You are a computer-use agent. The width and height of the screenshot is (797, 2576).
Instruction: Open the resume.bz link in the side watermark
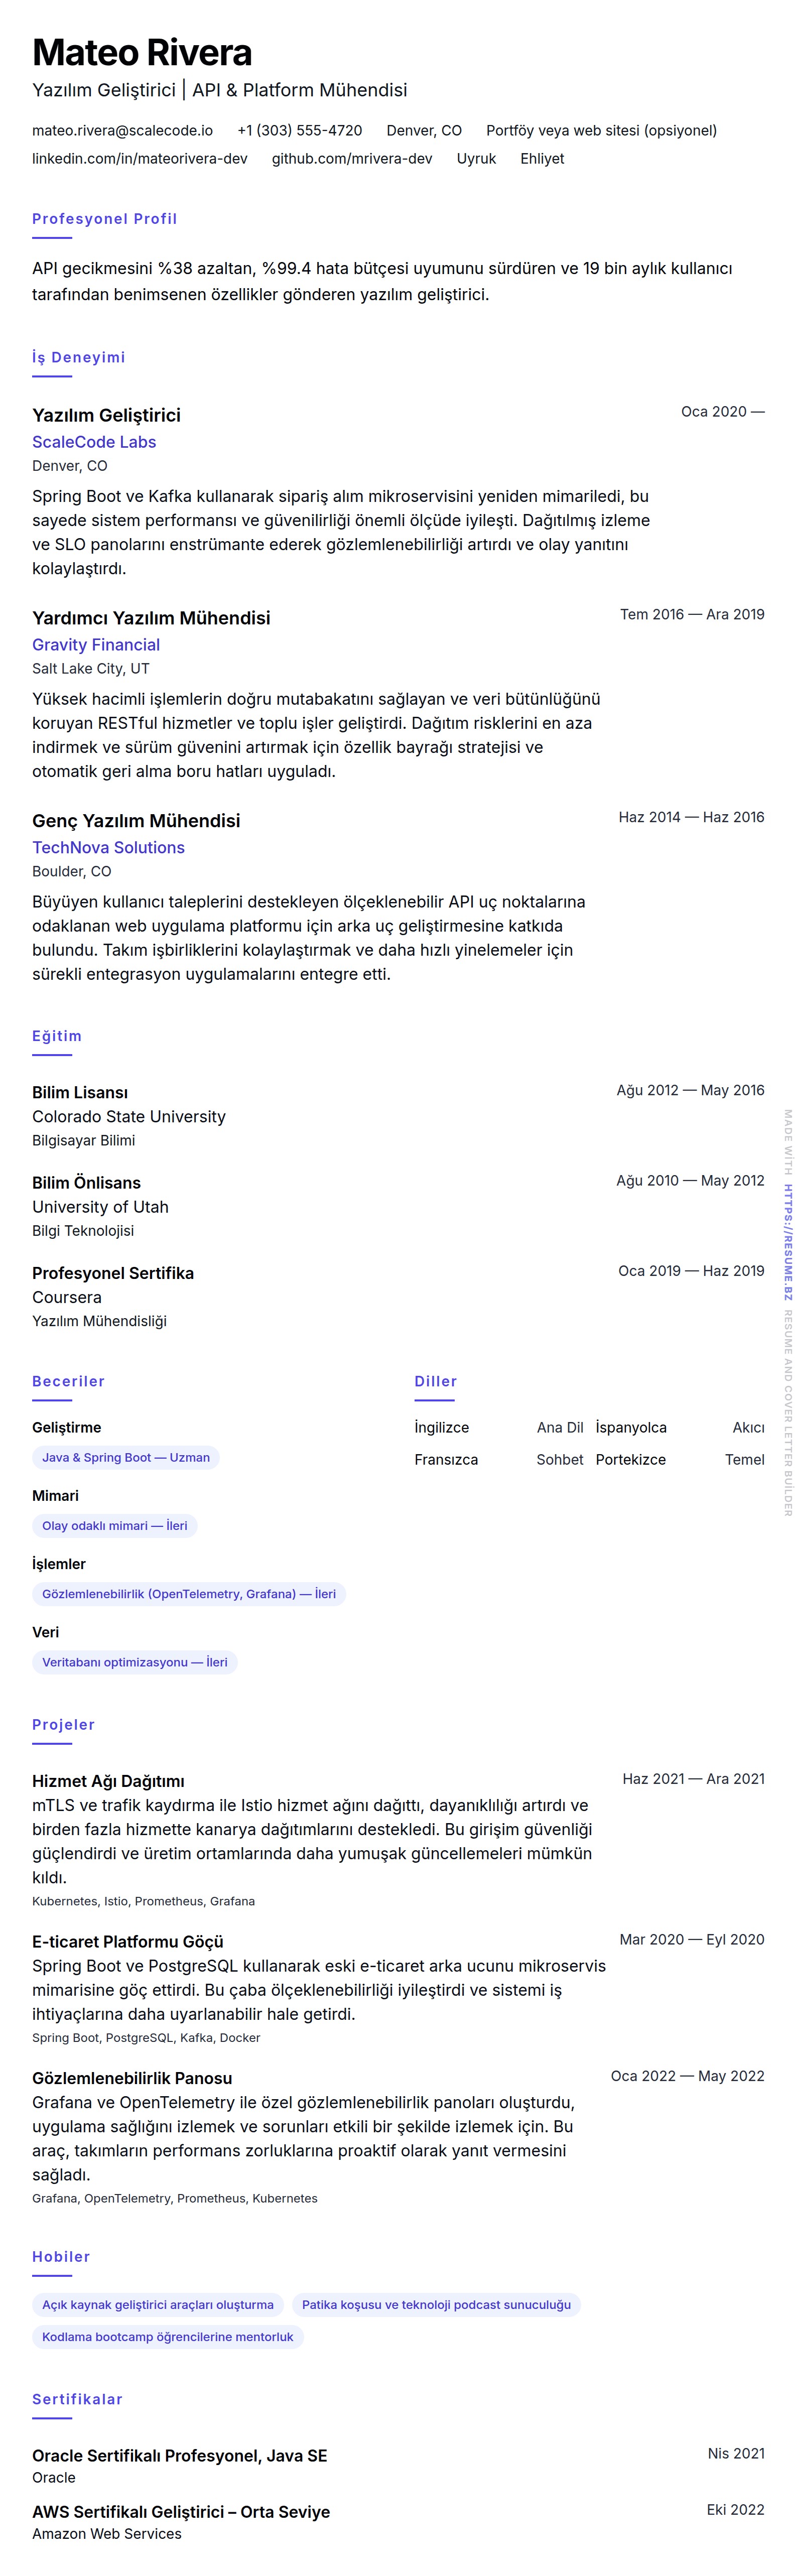coord(788,1242)
